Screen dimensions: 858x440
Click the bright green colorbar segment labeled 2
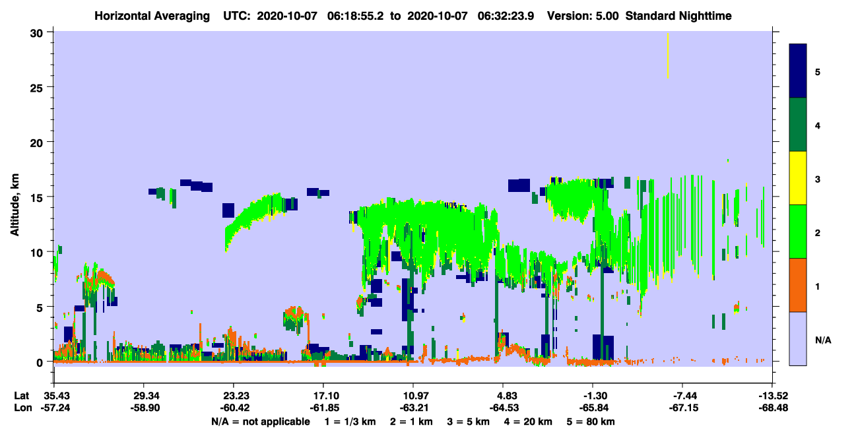798,232
